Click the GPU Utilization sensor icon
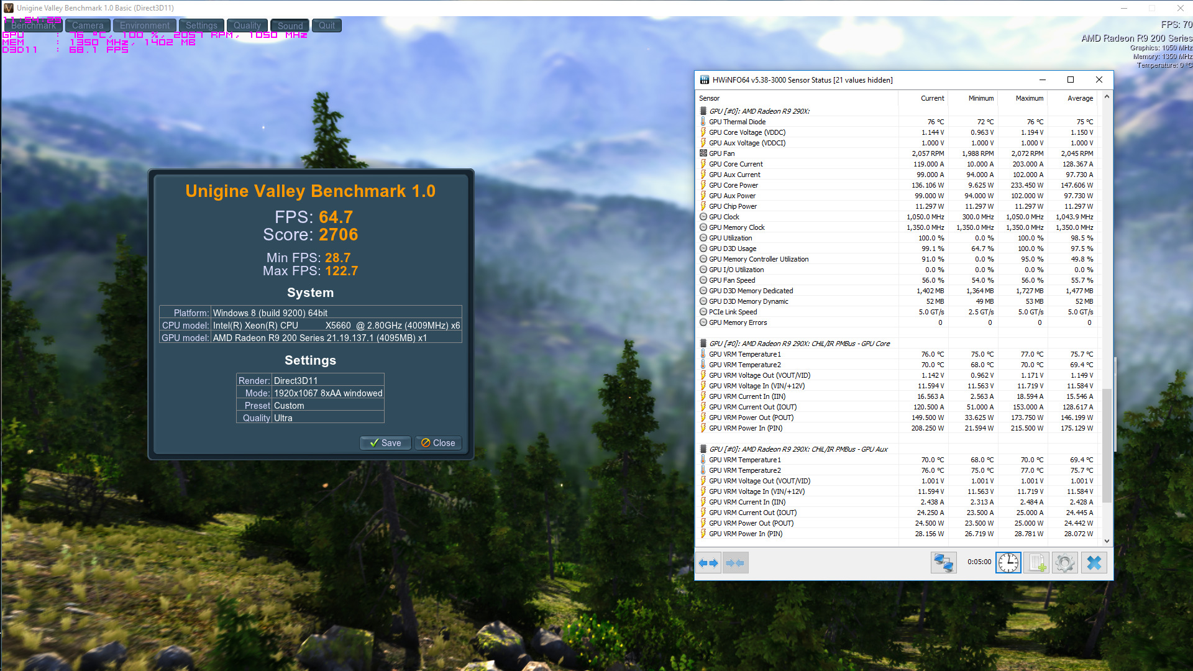This screenshot has width=1193, height=671. (x=703, y=238)
